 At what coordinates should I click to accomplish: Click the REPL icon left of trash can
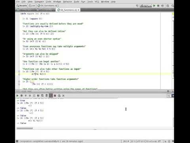point(42,96)
